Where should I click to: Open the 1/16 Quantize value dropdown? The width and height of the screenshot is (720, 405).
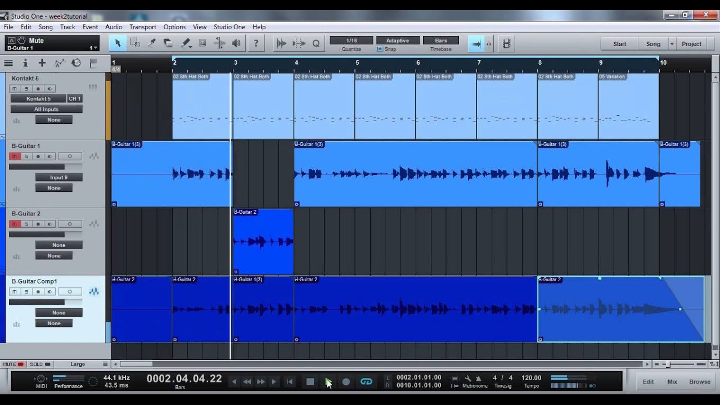click(x=352, y=40)
